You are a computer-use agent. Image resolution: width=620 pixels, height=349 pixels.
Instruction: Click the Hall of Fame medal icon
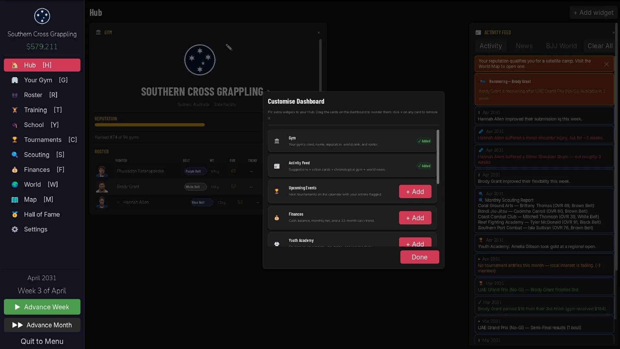pos(15,214)
